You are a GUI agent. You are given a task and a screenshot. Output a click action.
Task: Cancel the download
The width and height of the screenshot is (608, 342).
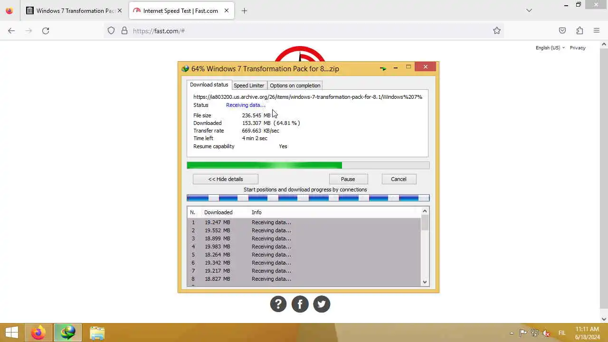399,179
